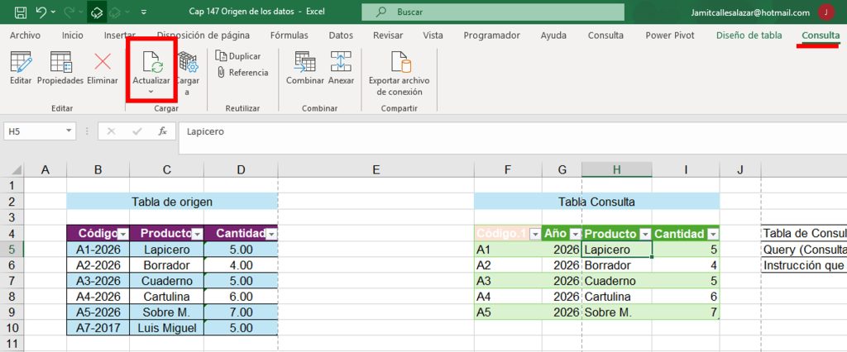Click the formula bar containing Lapicero
Screen dimensions: 847x352
pos(513,138)
